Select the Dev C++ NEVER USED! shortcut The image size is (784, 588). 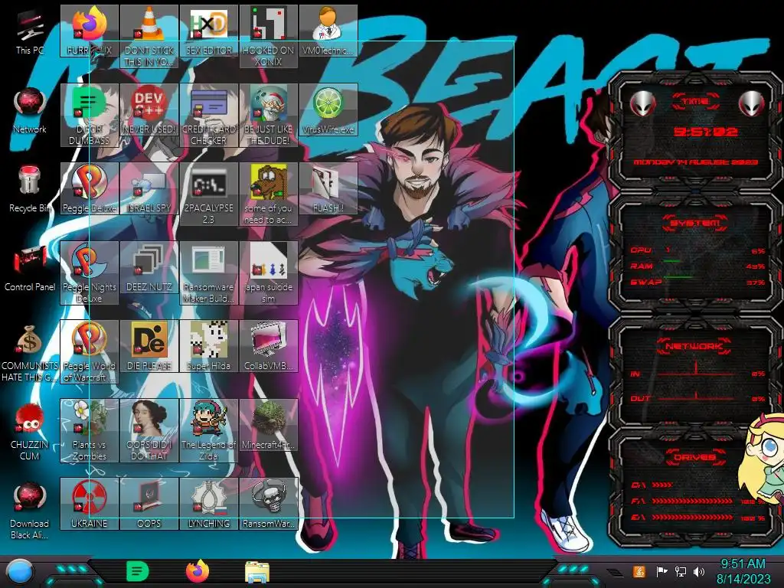(x=149, y=109)
